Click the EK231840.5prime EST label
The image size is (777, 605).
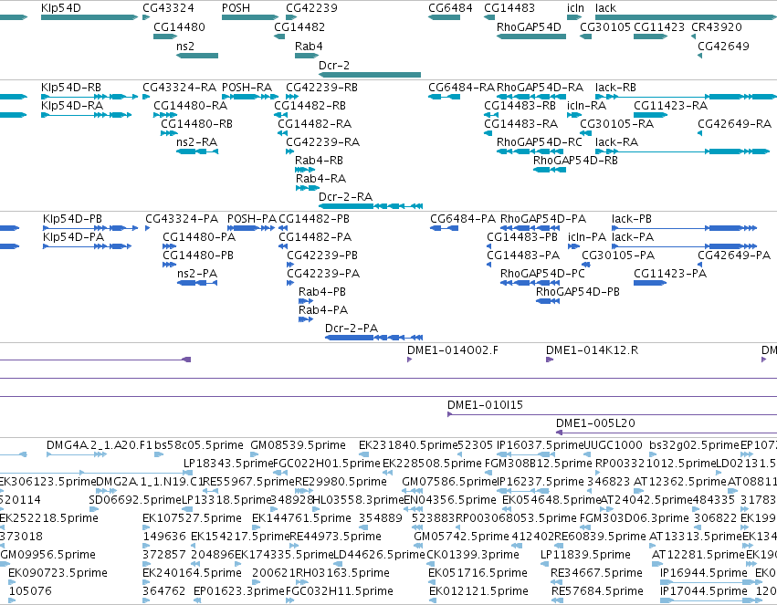(x=410, y=445)
